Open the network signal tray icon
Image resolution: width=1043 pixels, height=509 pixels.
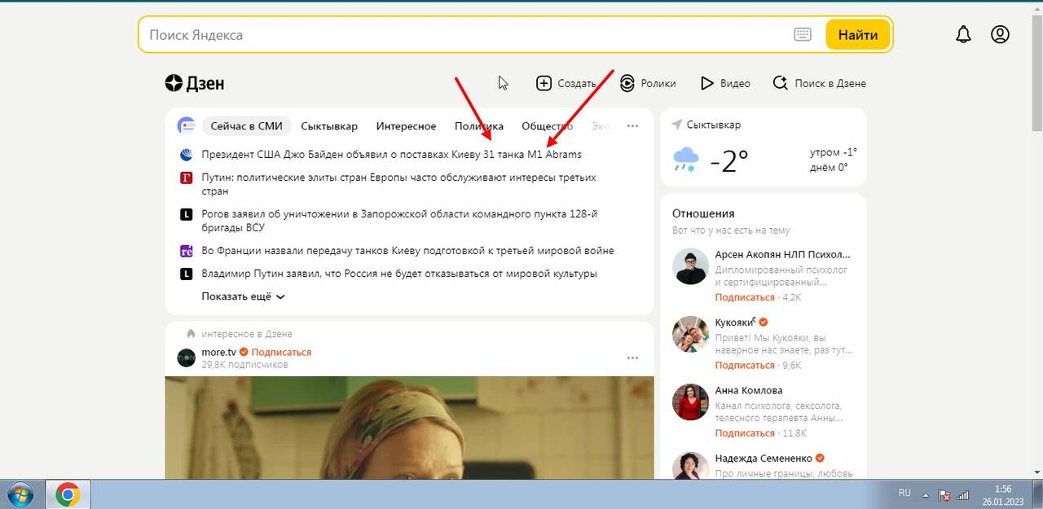point(962,494)
